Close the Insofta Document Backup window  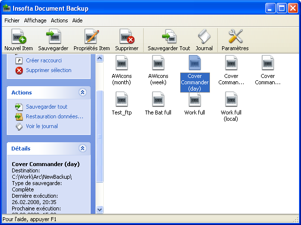click(x=293, y=8)
